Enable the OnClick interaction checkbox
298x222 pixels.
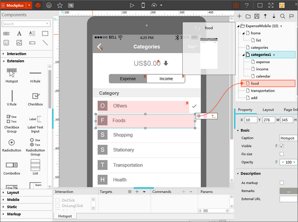pyautogui.click(x=57, y=200)
